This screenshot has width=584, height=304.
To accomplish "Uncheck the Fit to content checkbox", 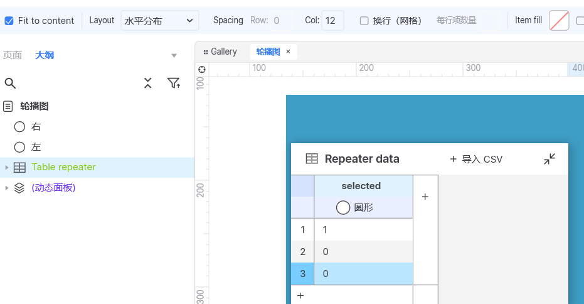I will coord(9,21).
